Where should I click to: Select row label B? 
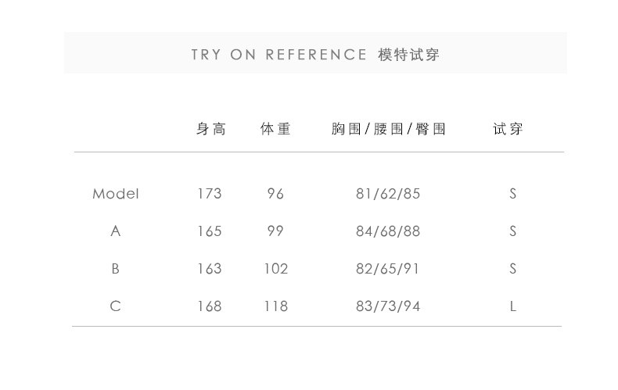point(116,269)
